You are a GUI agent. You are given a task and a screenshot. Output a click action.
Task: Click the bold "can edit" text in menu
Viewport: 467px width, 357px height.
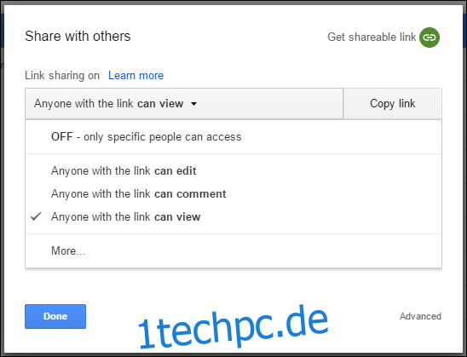[176, 171]
